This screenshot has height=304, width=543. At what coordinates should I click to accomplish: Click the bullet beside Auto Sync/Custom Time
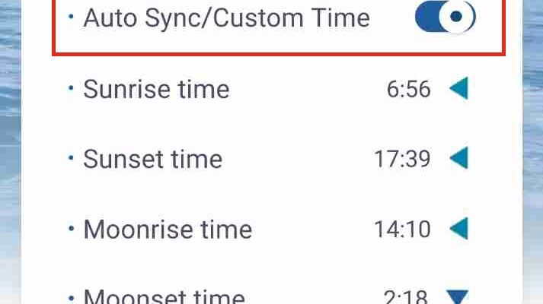click(x=71, y=17)
